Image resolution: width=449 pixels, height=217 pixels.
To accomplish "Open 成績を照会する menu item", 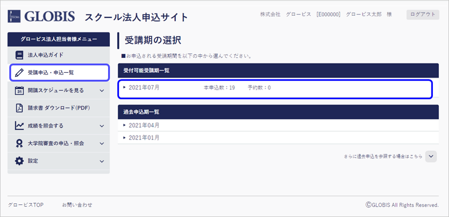I will [59, 126].
